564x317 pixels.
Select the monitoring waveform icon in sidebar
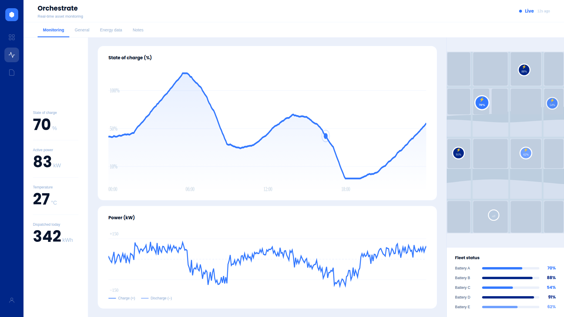(x=12, y=55)
